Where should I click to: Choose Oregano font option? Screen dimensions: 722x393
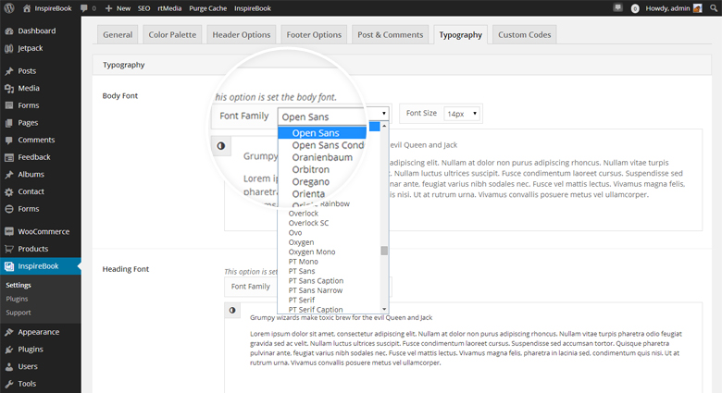pos(311,182)
